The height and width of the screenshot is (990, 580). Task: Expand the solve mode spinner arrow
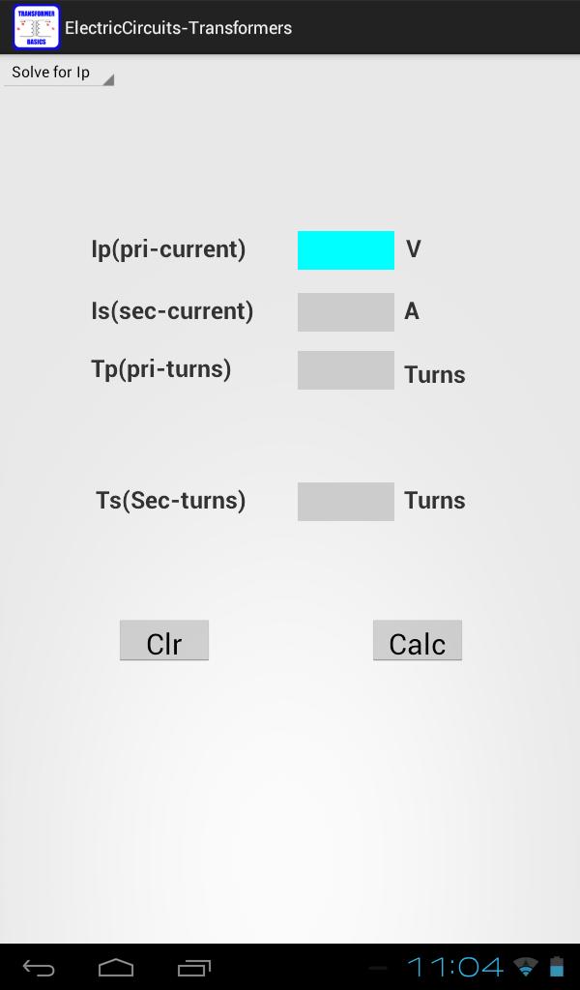click(x=108, y=81)
